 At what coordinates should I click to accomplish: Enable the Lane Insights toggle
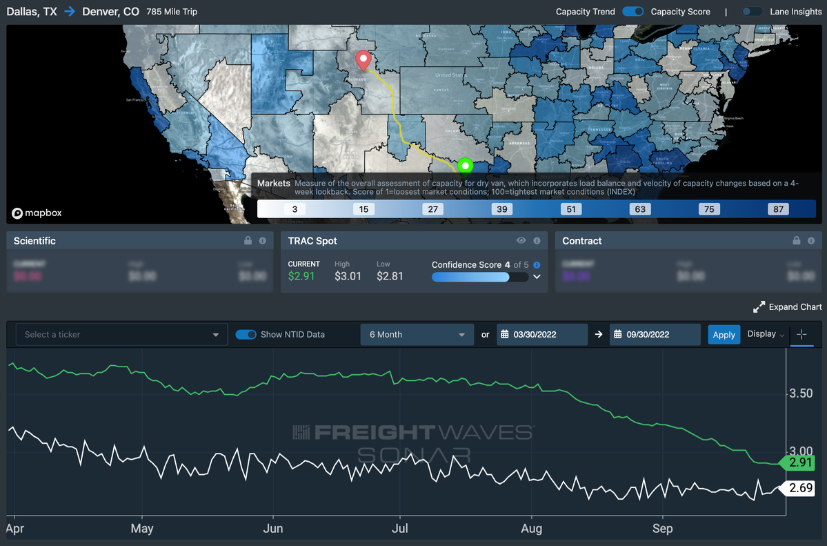(752, 12)
